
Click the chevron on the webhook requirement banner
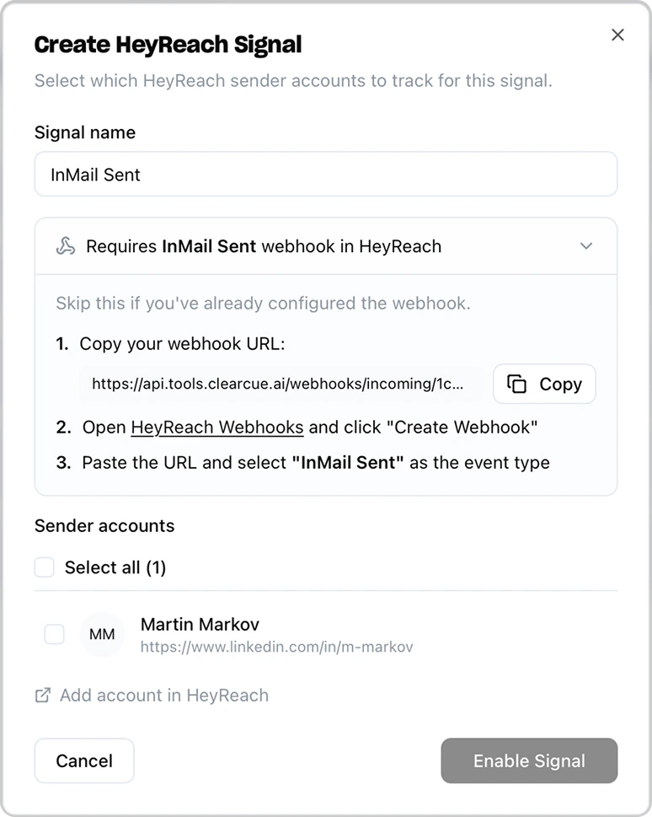587,246
